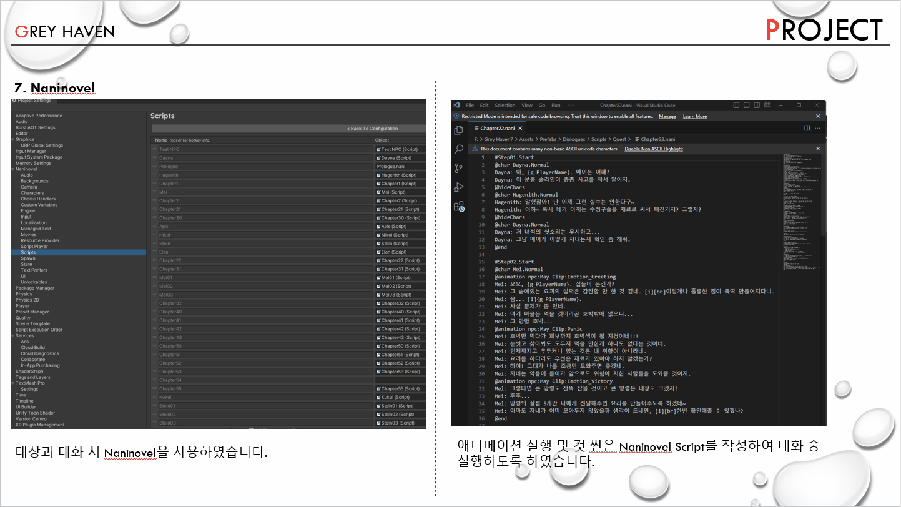Viewport: 901px width, 507px height.
Task: Collapse the Graphics tree node in Project Settings
Action: tap(13, 139)
